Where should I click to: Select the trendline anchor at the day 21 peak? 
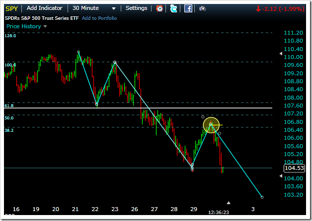78,52
